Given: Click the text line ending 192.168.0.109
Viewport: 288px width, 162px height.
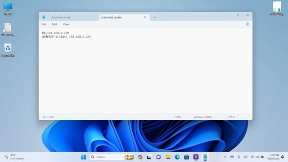Looking at the screenshot, I should point(55,33).
